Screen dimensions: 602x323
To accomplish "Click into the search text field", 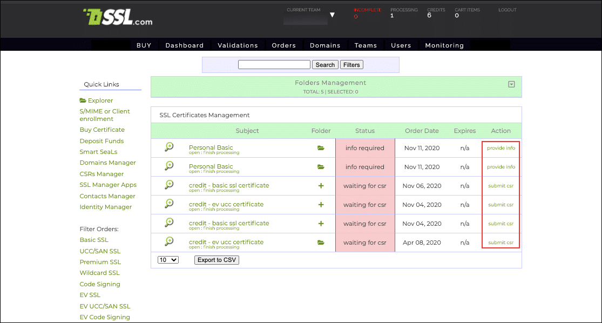I will pyautogui.click(x=274, y=65).
